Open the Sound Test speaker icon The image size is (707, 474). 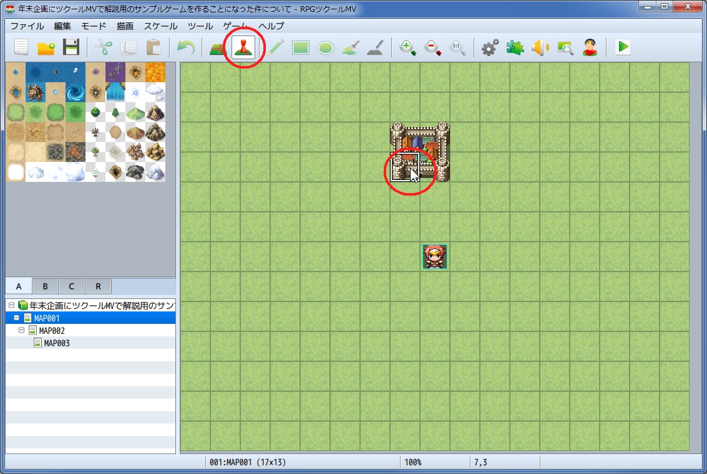(x=540, y=47)
